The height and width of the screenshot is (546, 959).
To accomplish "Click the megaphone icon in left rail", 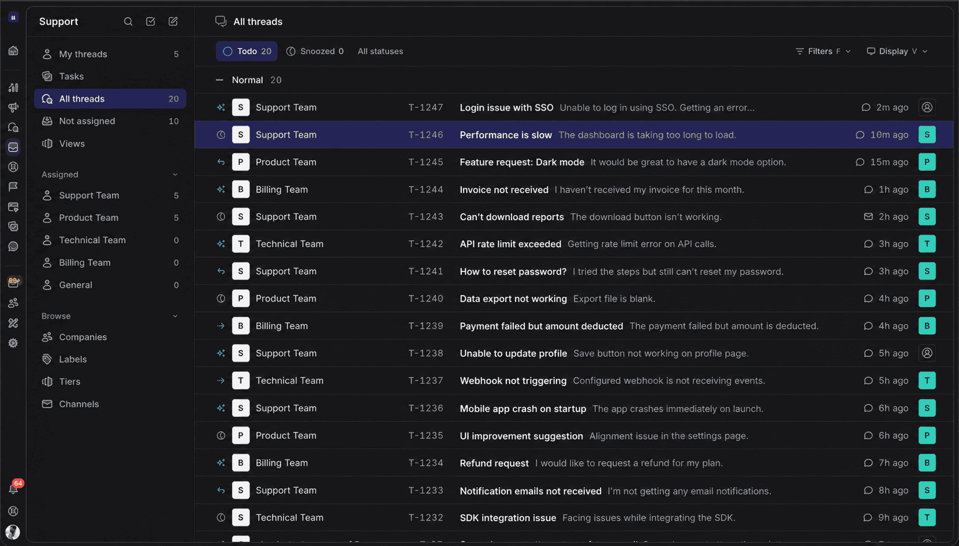I will [13, 107].
